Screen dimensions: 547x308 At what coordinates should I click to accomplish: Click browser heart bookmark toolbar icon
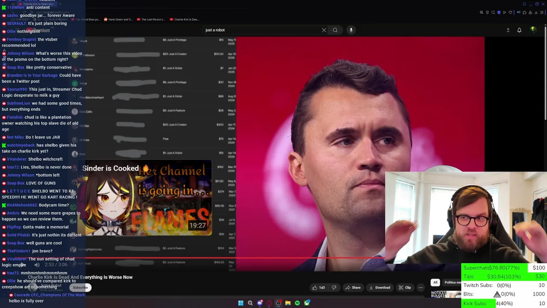(510, 12)
